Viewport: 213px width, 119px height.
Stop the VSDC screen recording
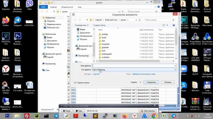point(79,111)
